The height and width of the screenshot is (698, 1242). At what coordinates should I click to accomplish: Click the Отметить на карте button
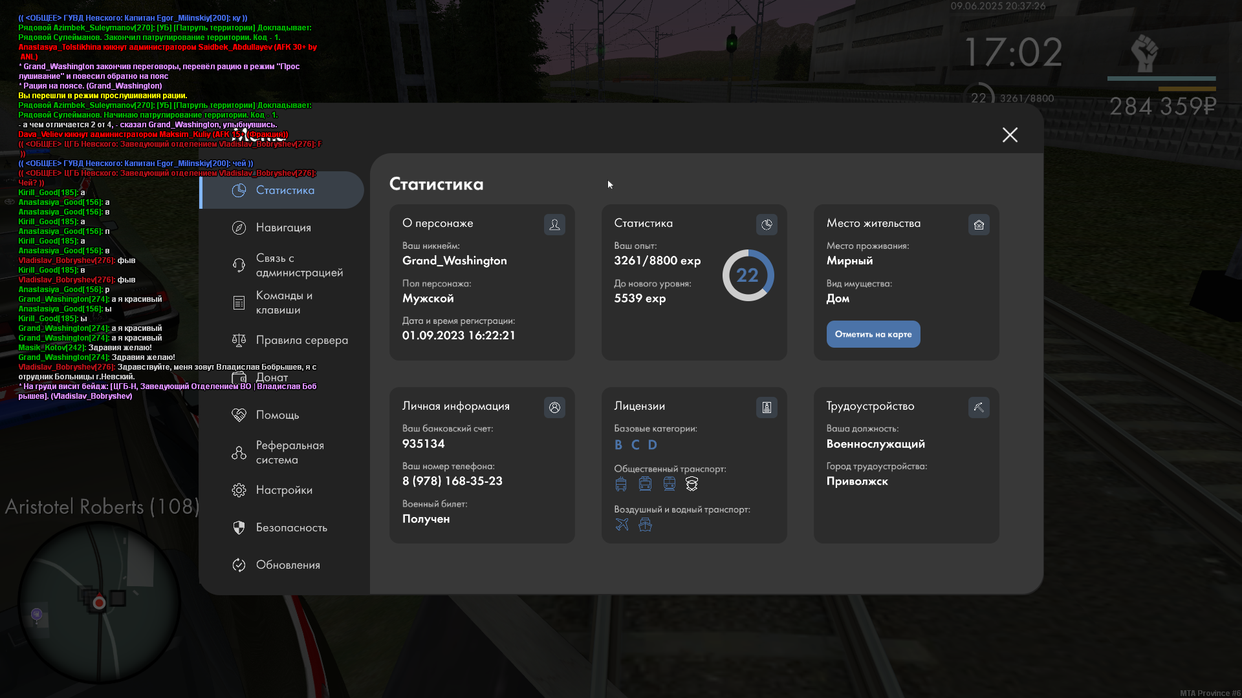point(873,334)
